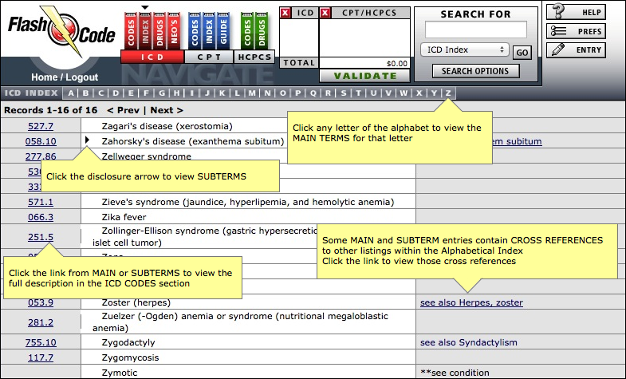Screen dimensions: 626x379
Task: Open the green HCPCS Drugs book
Action: 262,31
